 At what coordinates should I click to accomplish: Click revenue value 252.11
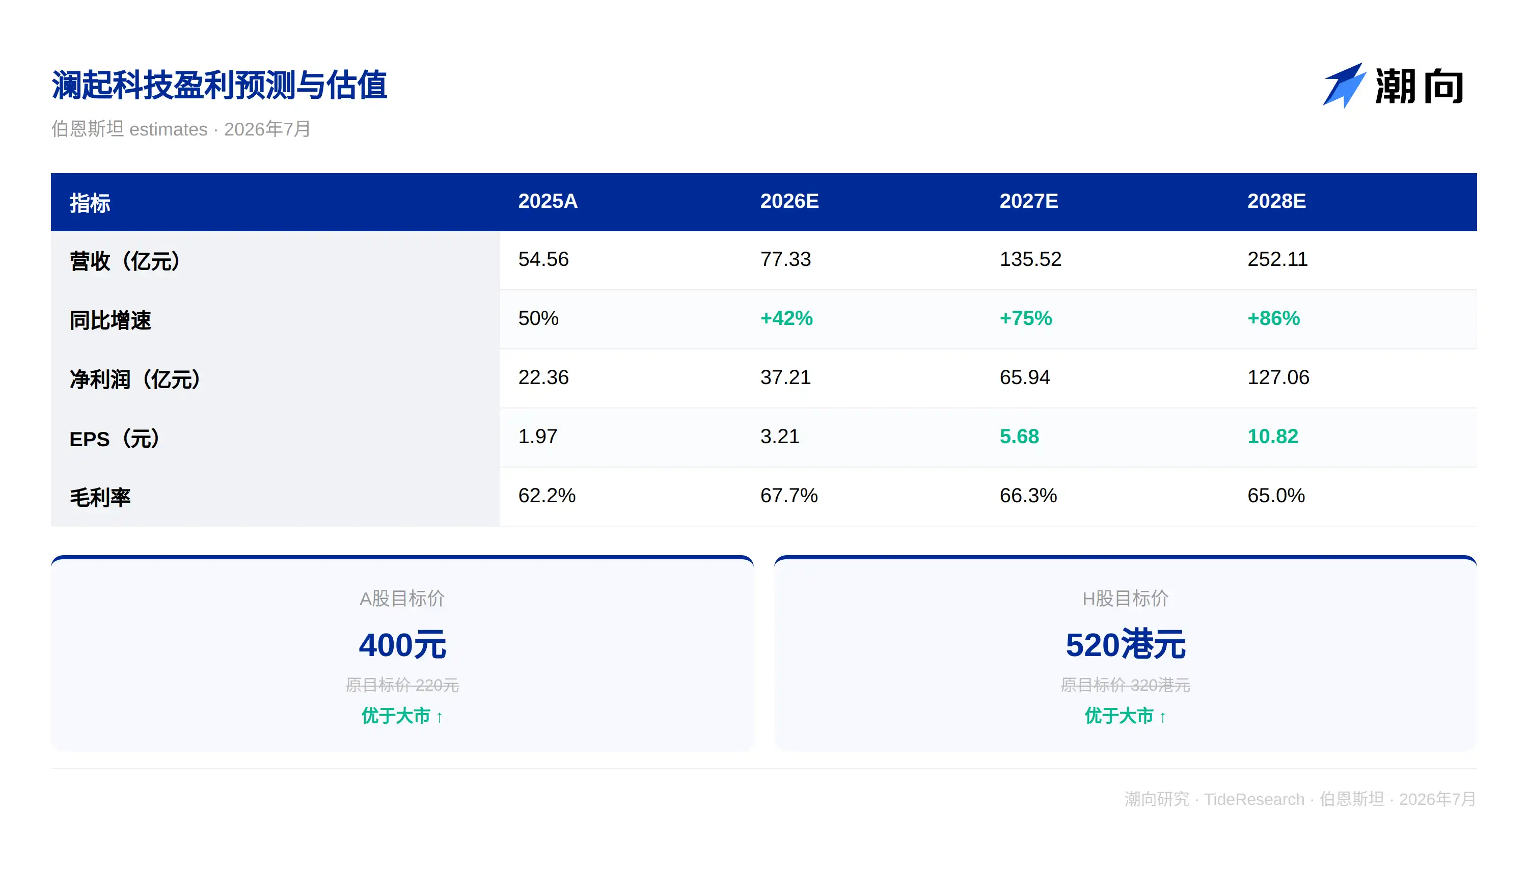point(1277,259)
